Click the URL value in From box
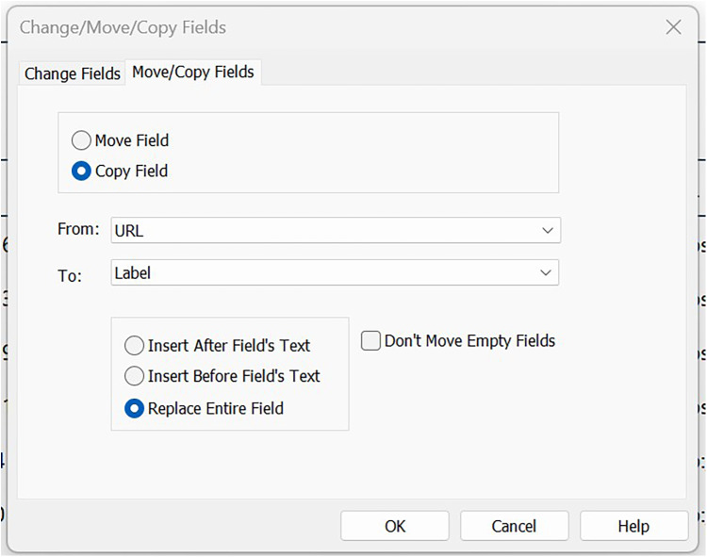707x557 pixels. 129,231
